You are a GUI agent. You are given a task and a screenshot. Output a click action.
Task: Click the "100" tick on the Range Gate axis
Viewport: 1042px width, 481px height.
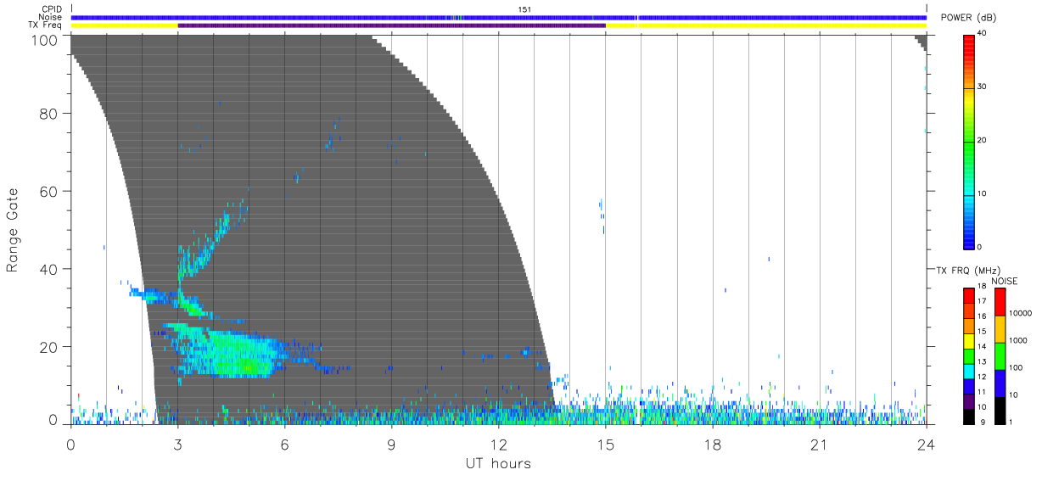coord(45,39)
